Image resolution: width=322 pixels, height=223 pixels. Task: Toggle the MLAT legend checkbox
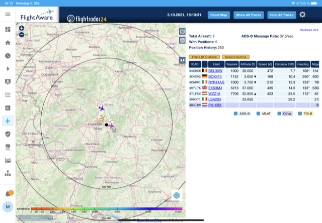(x=258, y=114)
